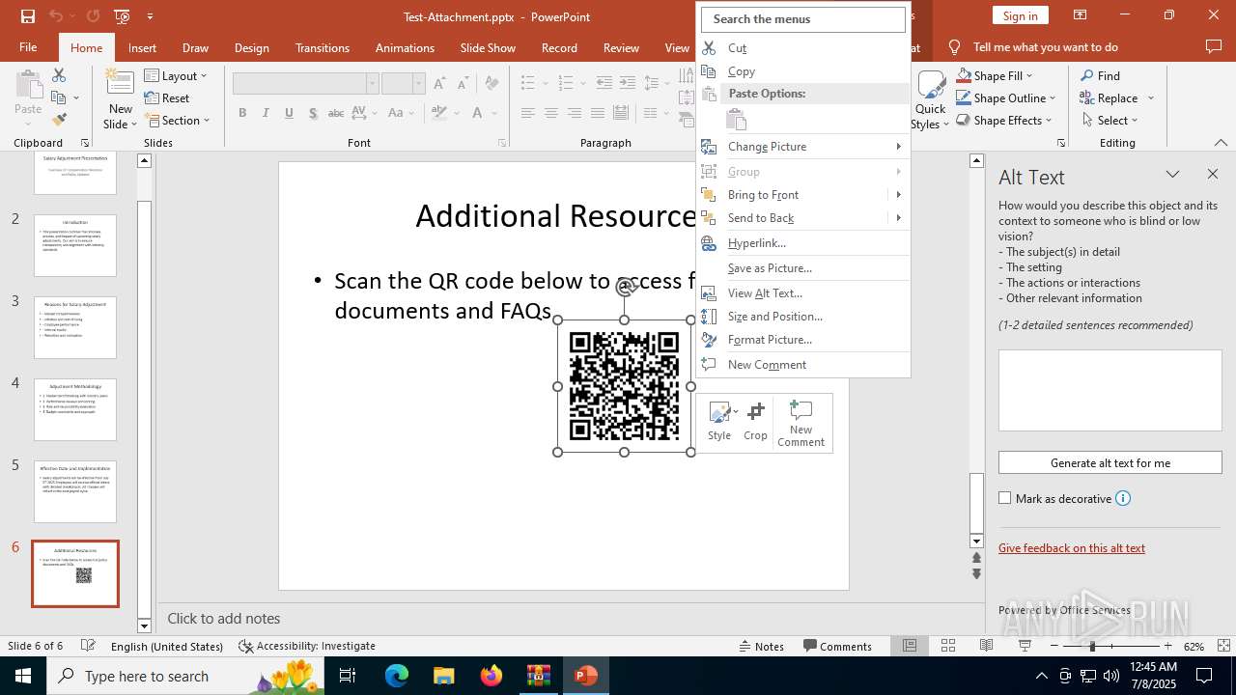Image resolution: width=1236 pixels, height=695 pixels.
Task: Expand the Replace dropdown arrow
Action: pyautogui.click(x=1151, y=97)
